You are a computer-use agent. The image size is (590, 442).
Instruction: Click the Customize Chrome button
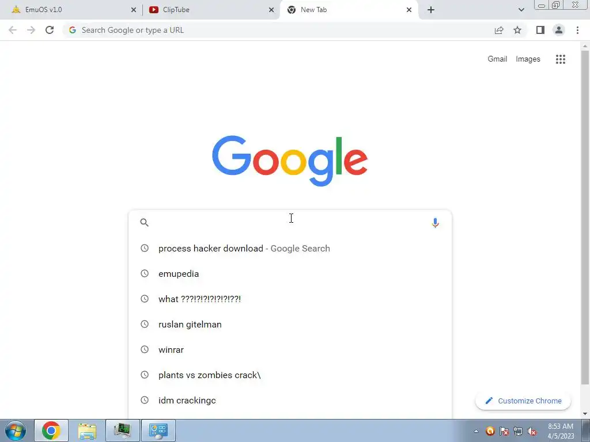523,401
